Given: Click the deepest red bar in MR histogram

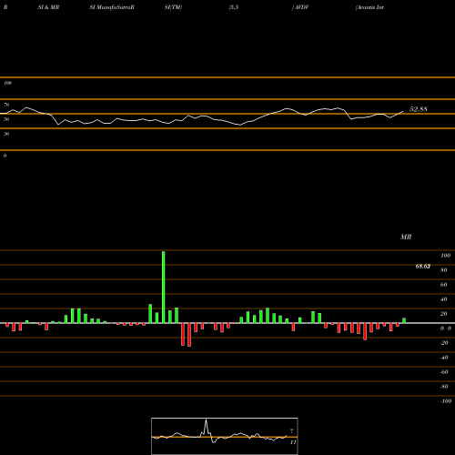Looking at the screenshot, I should [189, 335].
